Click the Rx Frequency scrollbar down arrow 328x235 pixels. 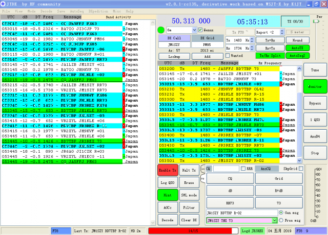click(299, 160)
